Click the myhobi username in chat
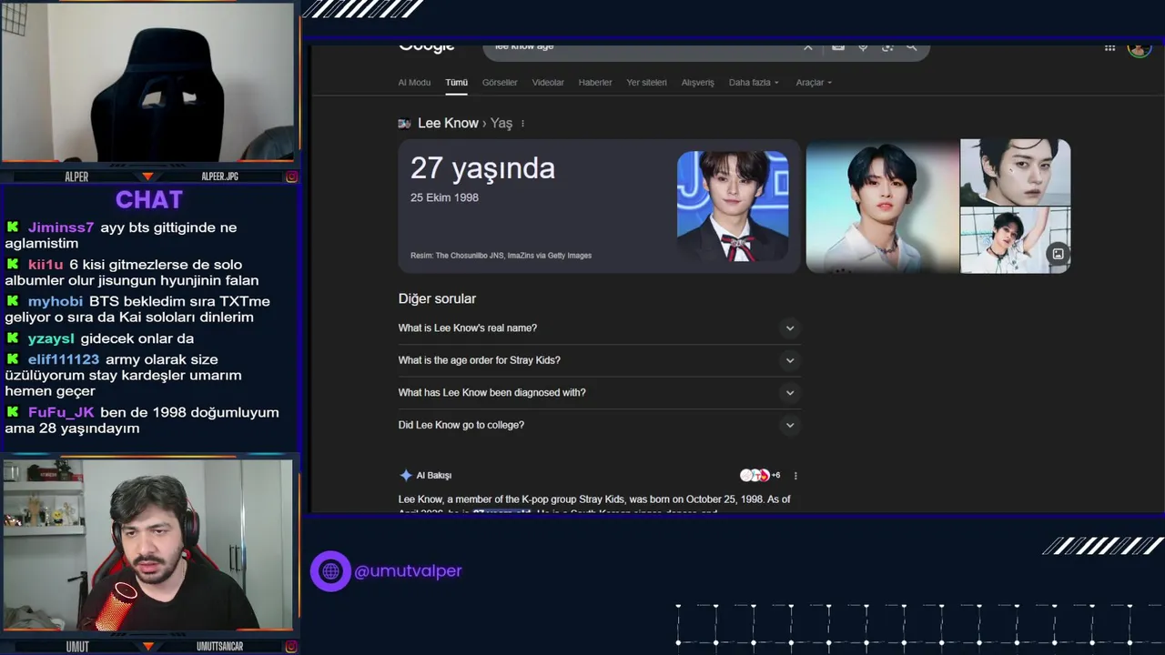The image size is (1165, 655). tap(55, 301)
